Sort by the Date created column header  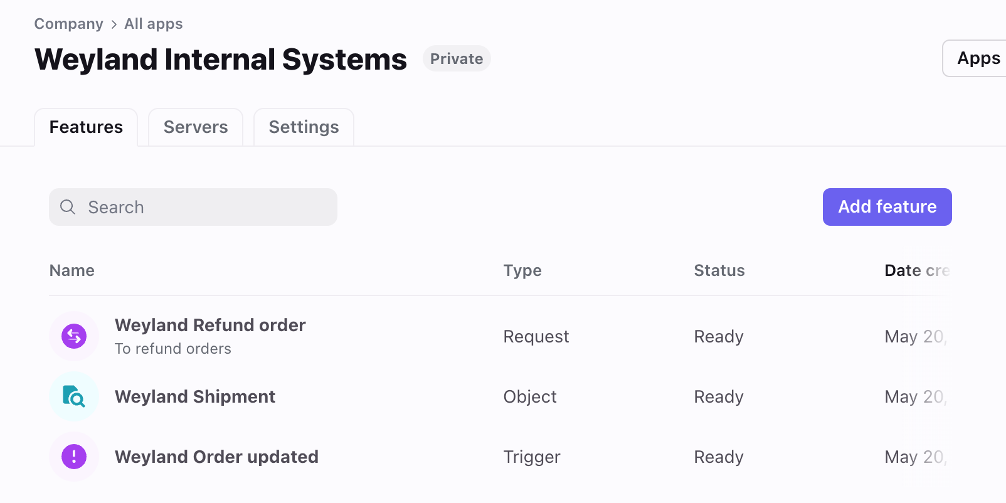[917, 270]
